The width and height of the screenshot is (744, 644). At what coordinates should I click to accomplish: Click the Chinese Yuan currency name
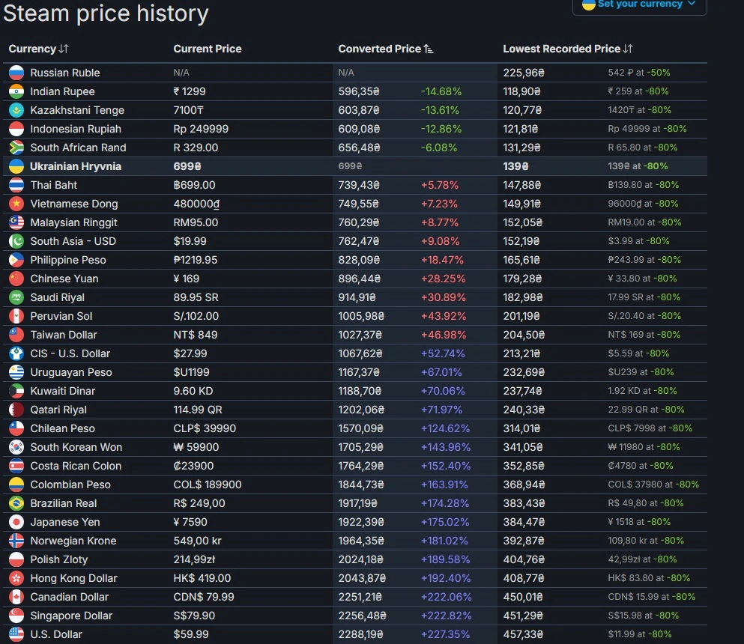tap(64, 279)
